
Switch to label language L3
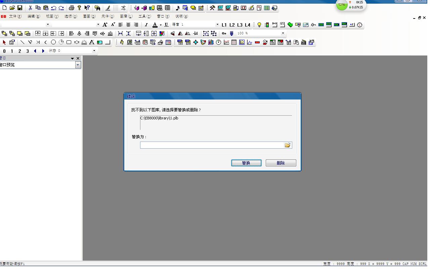[240, 25]
